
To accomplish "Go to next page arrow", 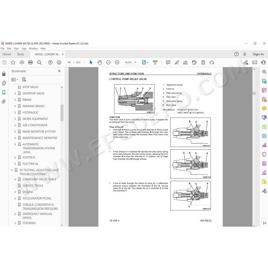I will click(x=59, y=62).
